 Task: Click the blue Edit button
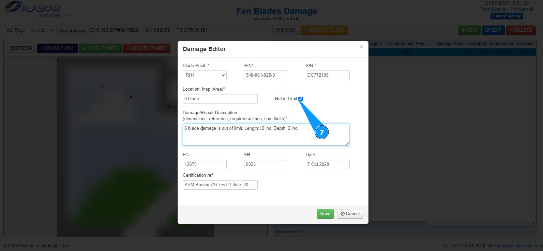tap(493, 30)
